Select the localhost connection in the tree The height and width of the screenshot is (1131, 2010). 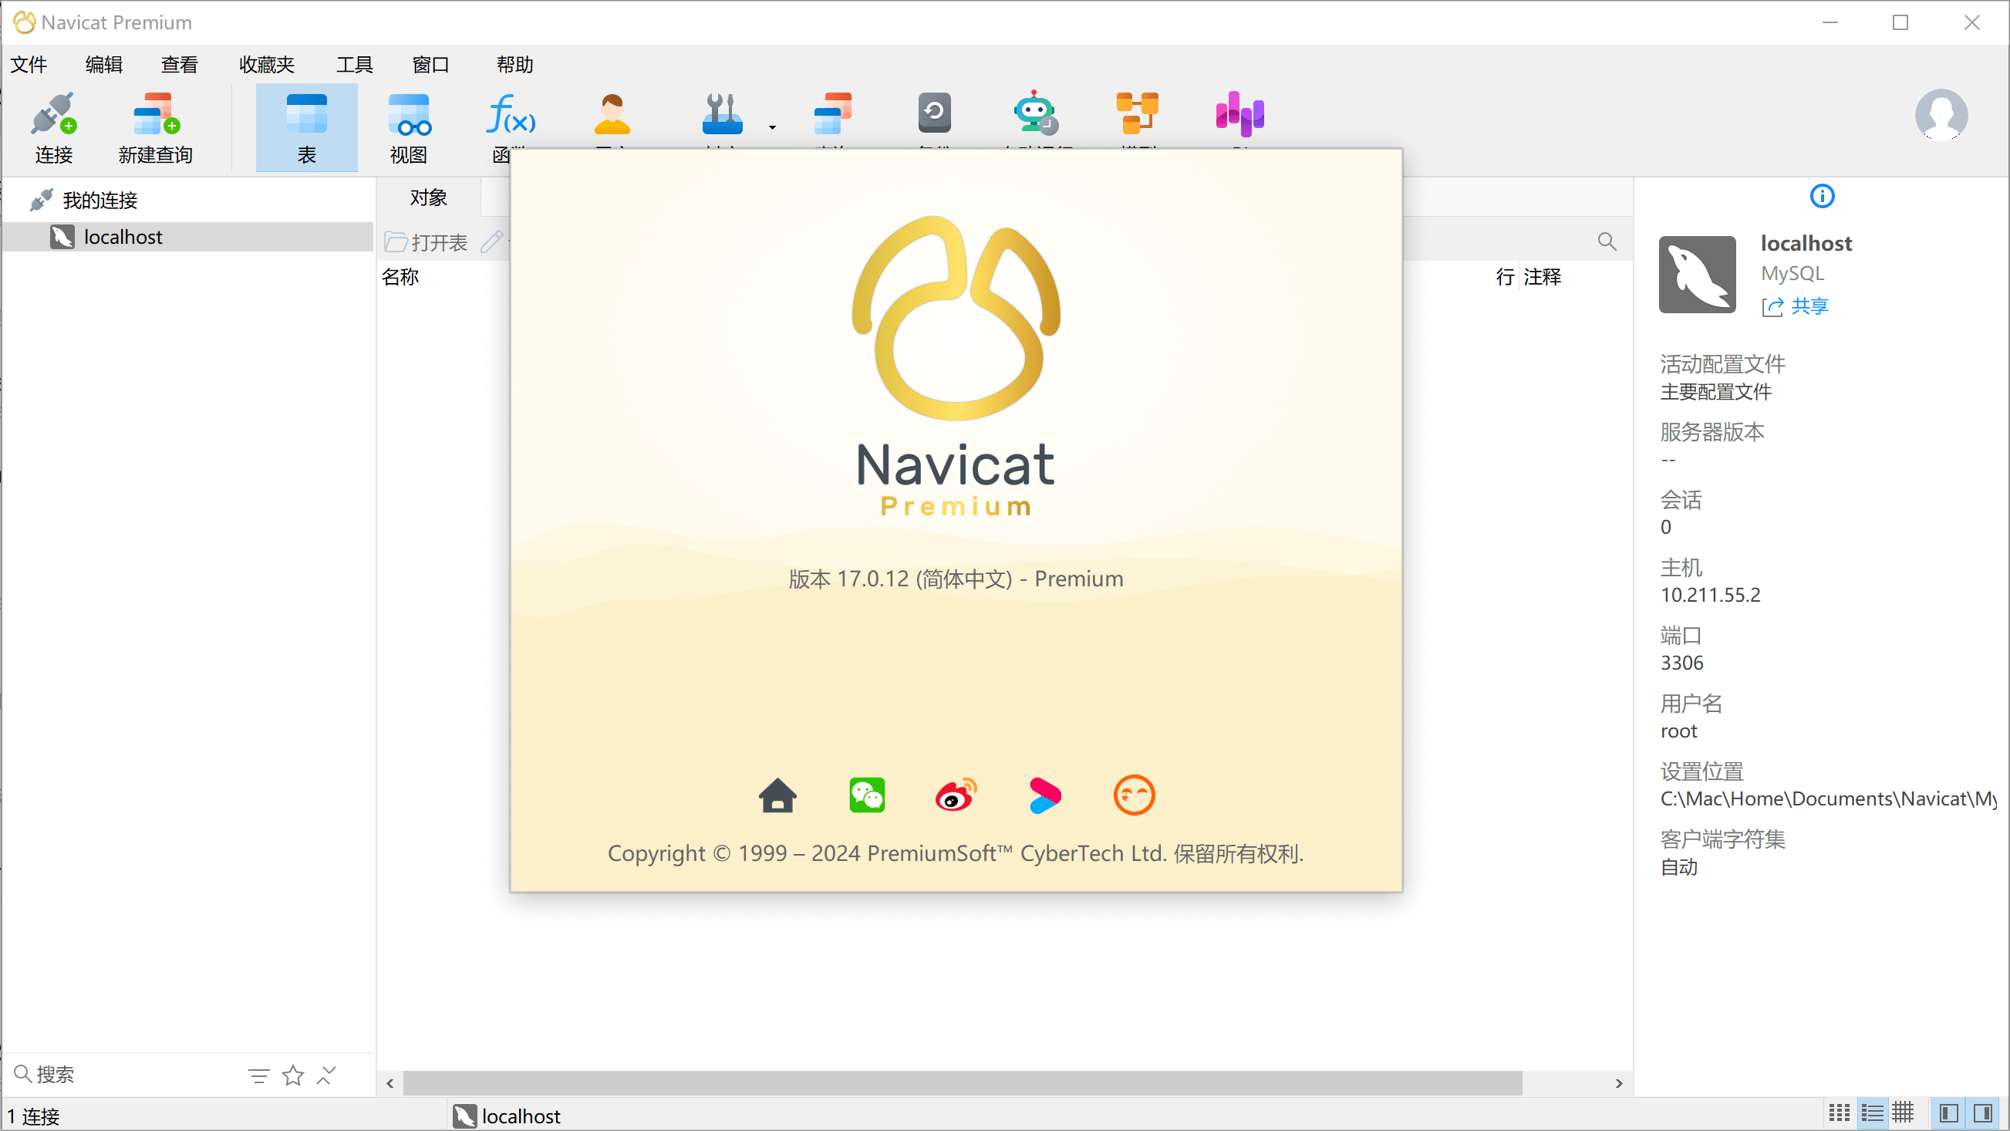click(187, 238)
